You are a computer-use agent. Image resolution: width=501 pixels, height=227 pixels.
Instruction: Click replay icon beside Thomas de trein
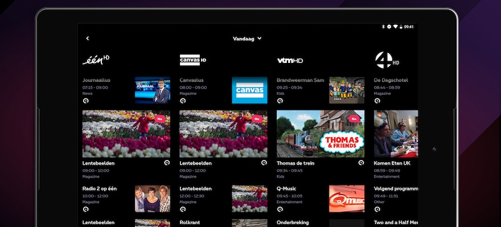(361, 162)
